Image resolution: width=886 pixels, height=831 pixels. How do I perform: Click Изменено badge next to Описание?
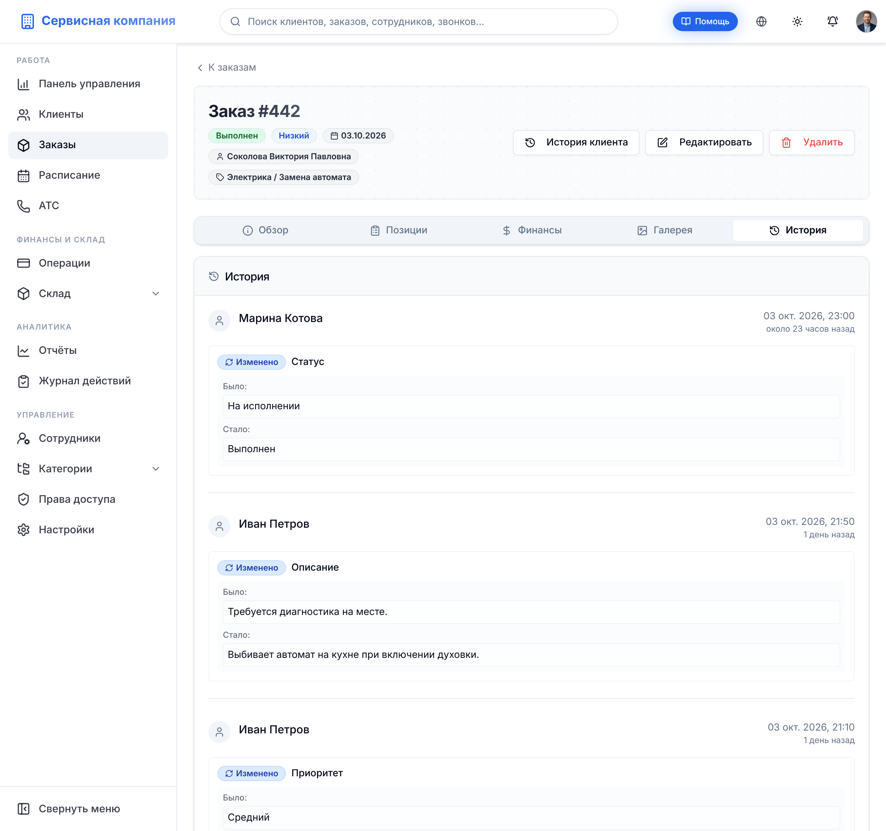(x=251, y=568)
